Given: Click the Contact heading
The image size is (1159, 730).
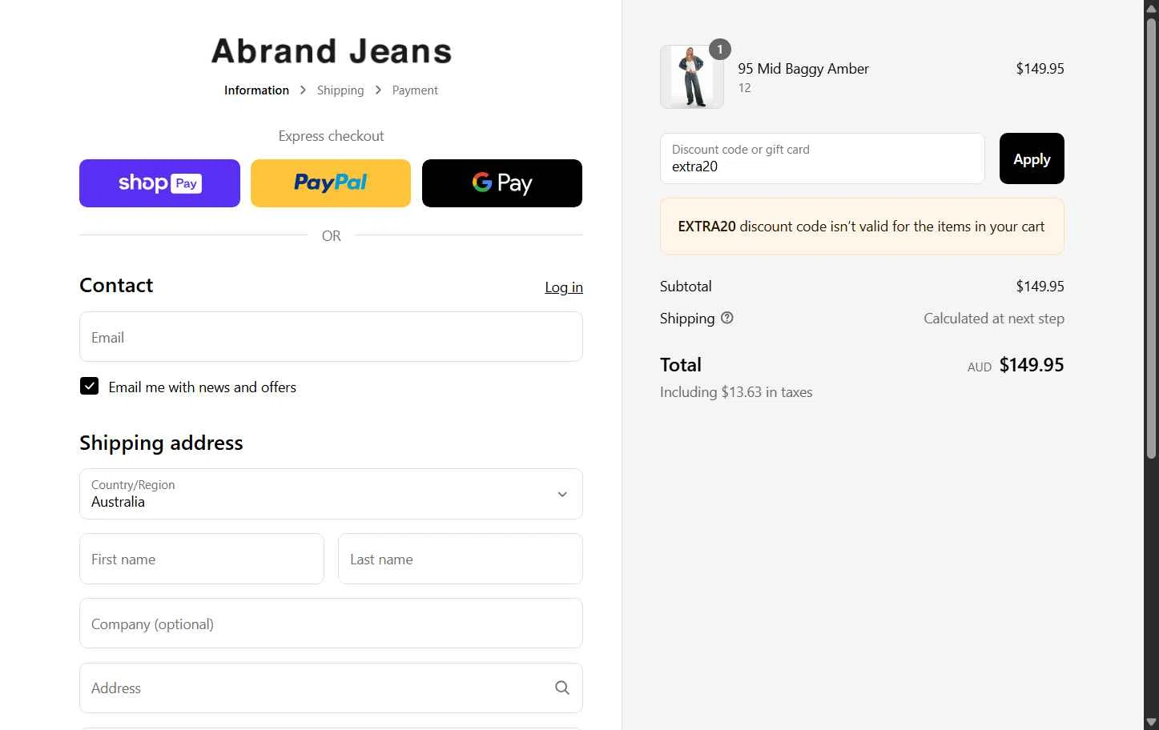Looking at the screenshot, I should pyautogui.click(x=116, y=285).
